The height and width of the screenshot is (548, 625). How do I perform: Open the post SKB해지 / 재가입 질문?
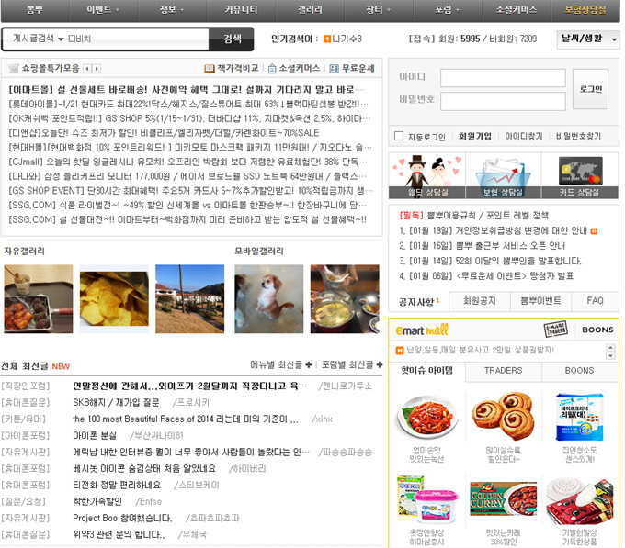click(116, 402)
